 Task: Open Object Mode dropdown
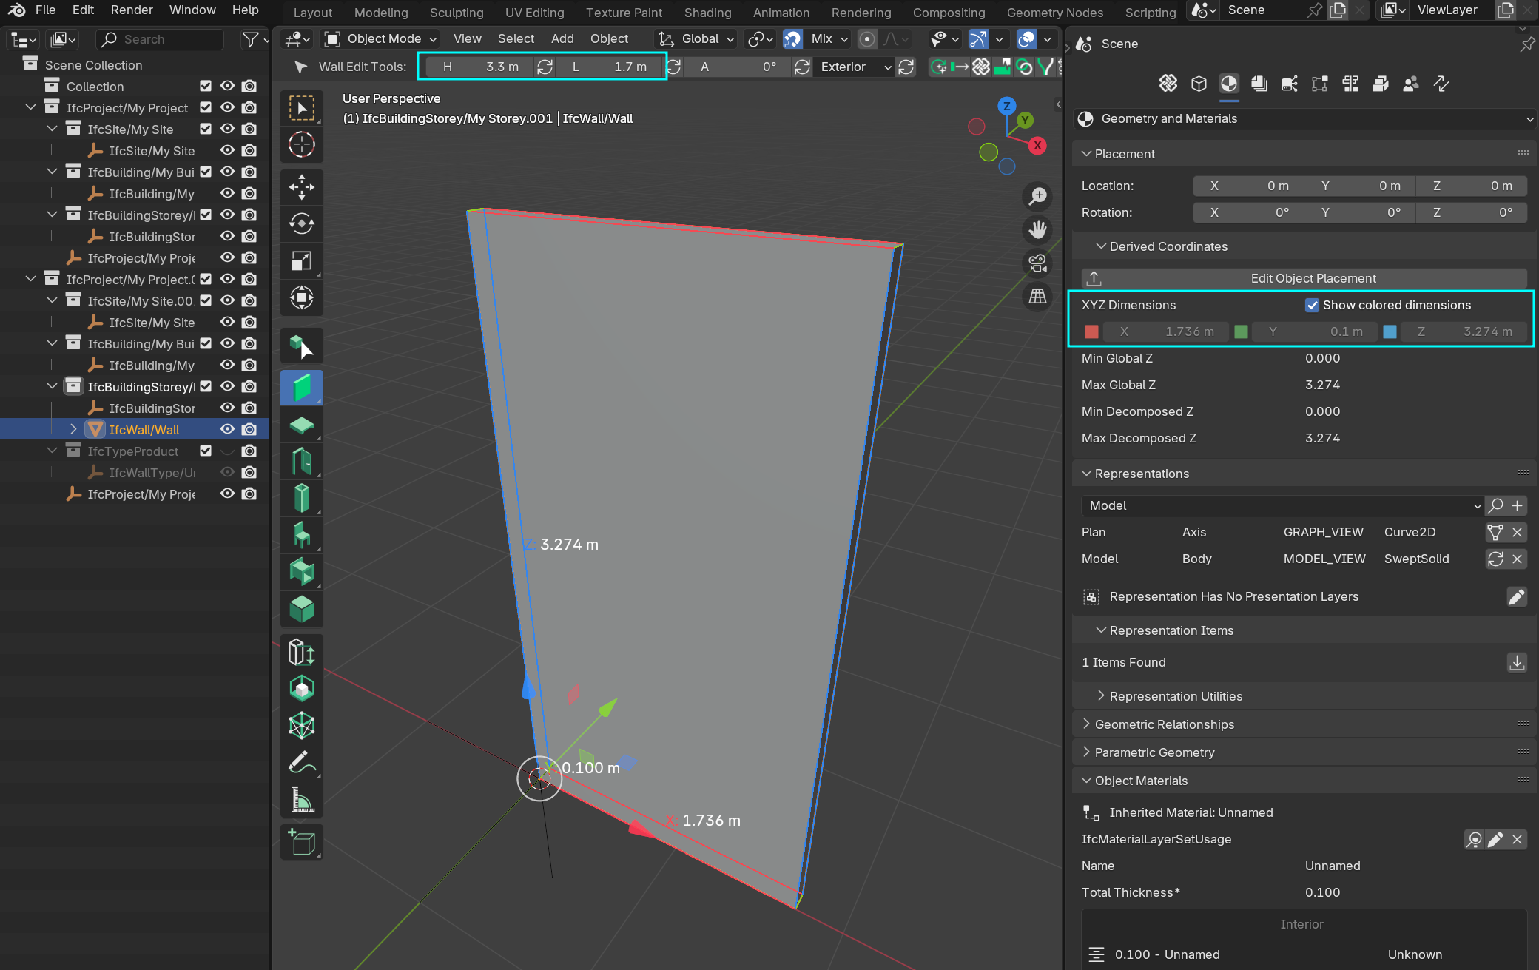pos(382,38)
